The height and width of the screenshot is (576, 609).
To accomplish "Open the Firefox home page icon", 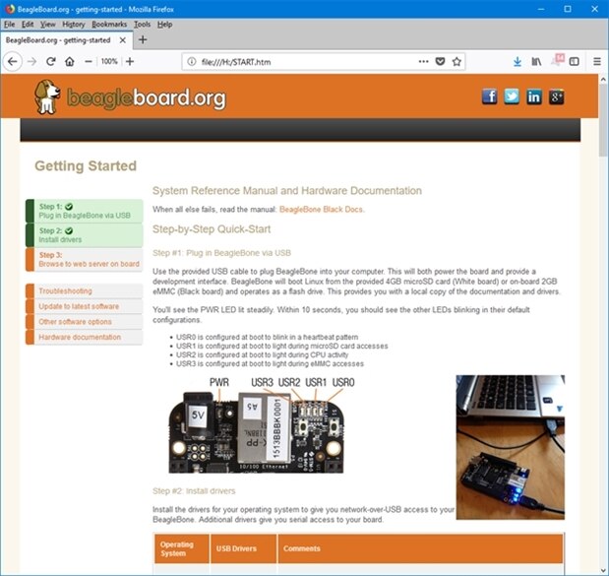I will 70,61.
